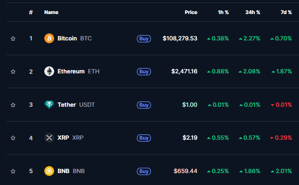Click the Tether logo icon
The width and height of the screenshot is (299, 185).
pos(49,105)
